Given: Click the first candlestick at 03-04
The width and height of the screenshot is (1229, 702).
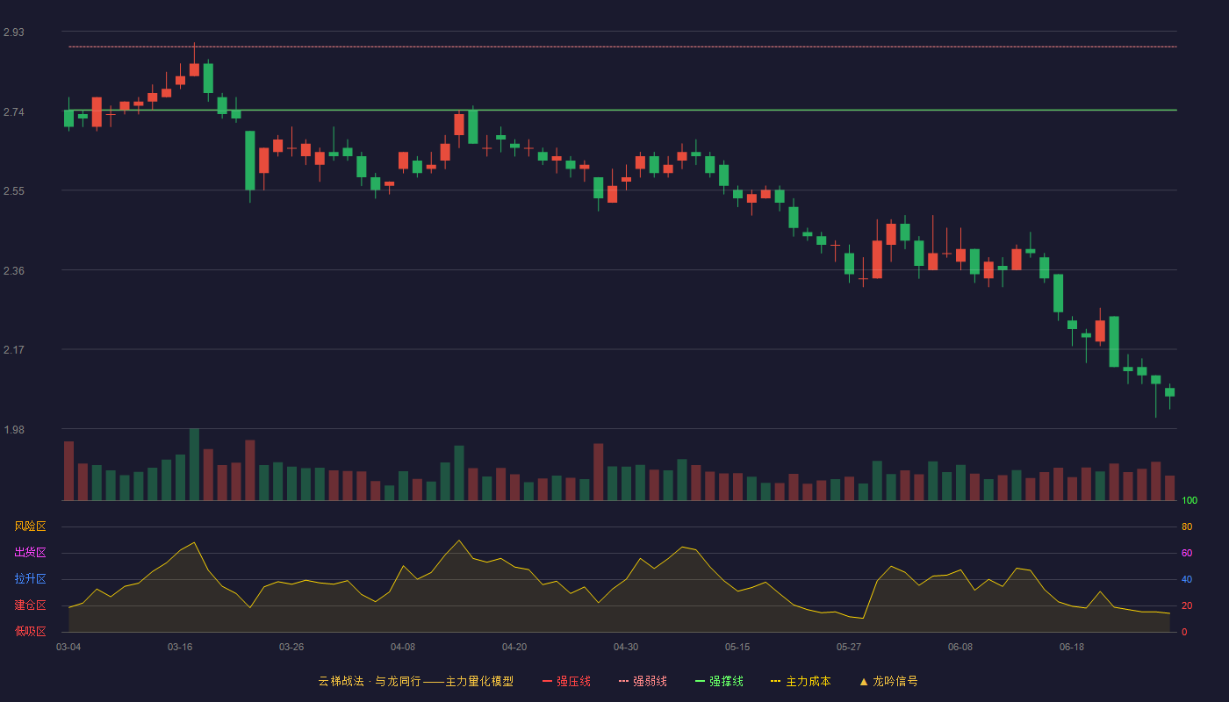Looking at the screenshot, I should point(68,118).
